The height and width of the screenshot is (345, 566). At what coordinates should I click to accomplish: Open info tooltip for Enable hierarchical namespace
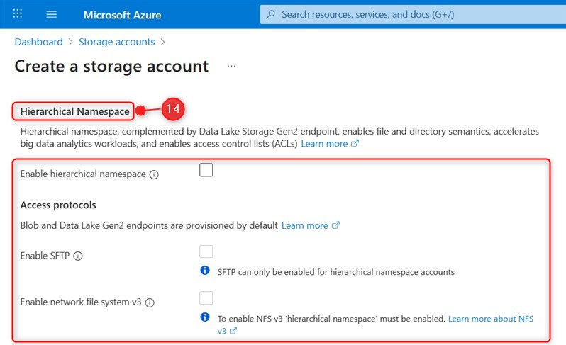[154, 174]
